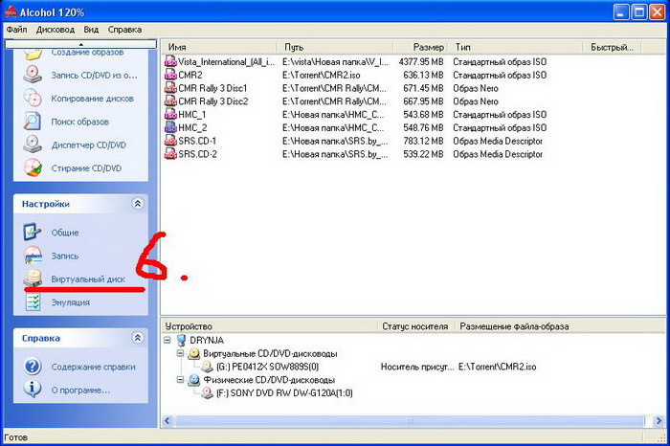Click the physical CD/DVD drives group icon

[x=194, y=380]
